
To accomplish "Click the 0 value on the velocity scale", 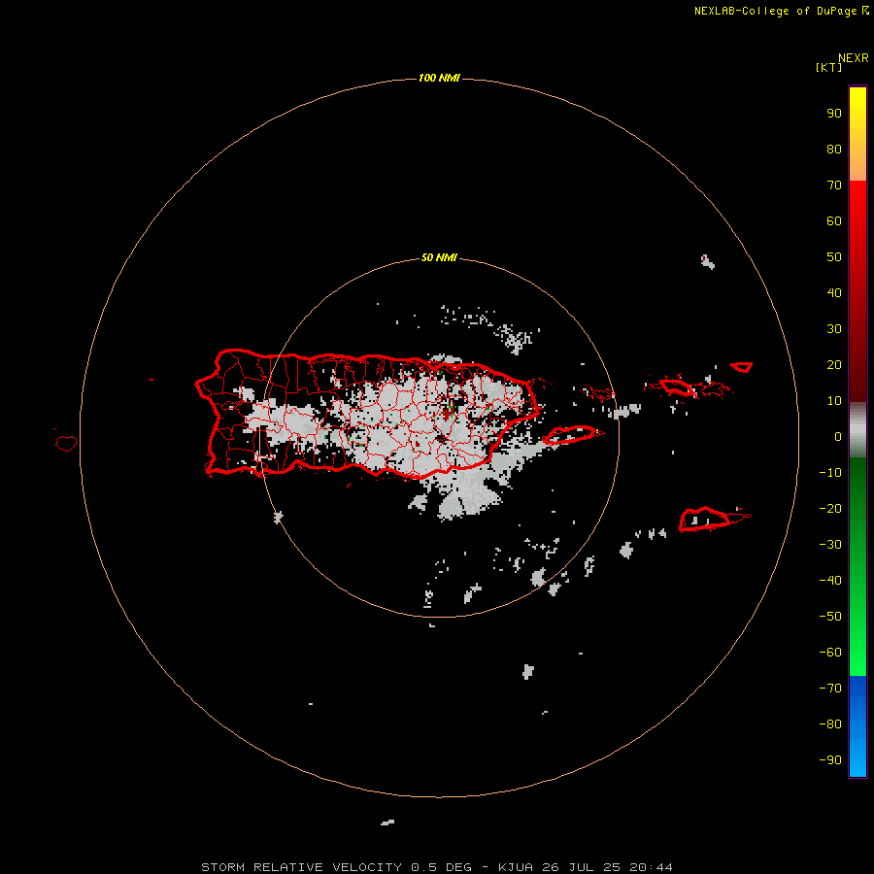I will tap(838, 436).
